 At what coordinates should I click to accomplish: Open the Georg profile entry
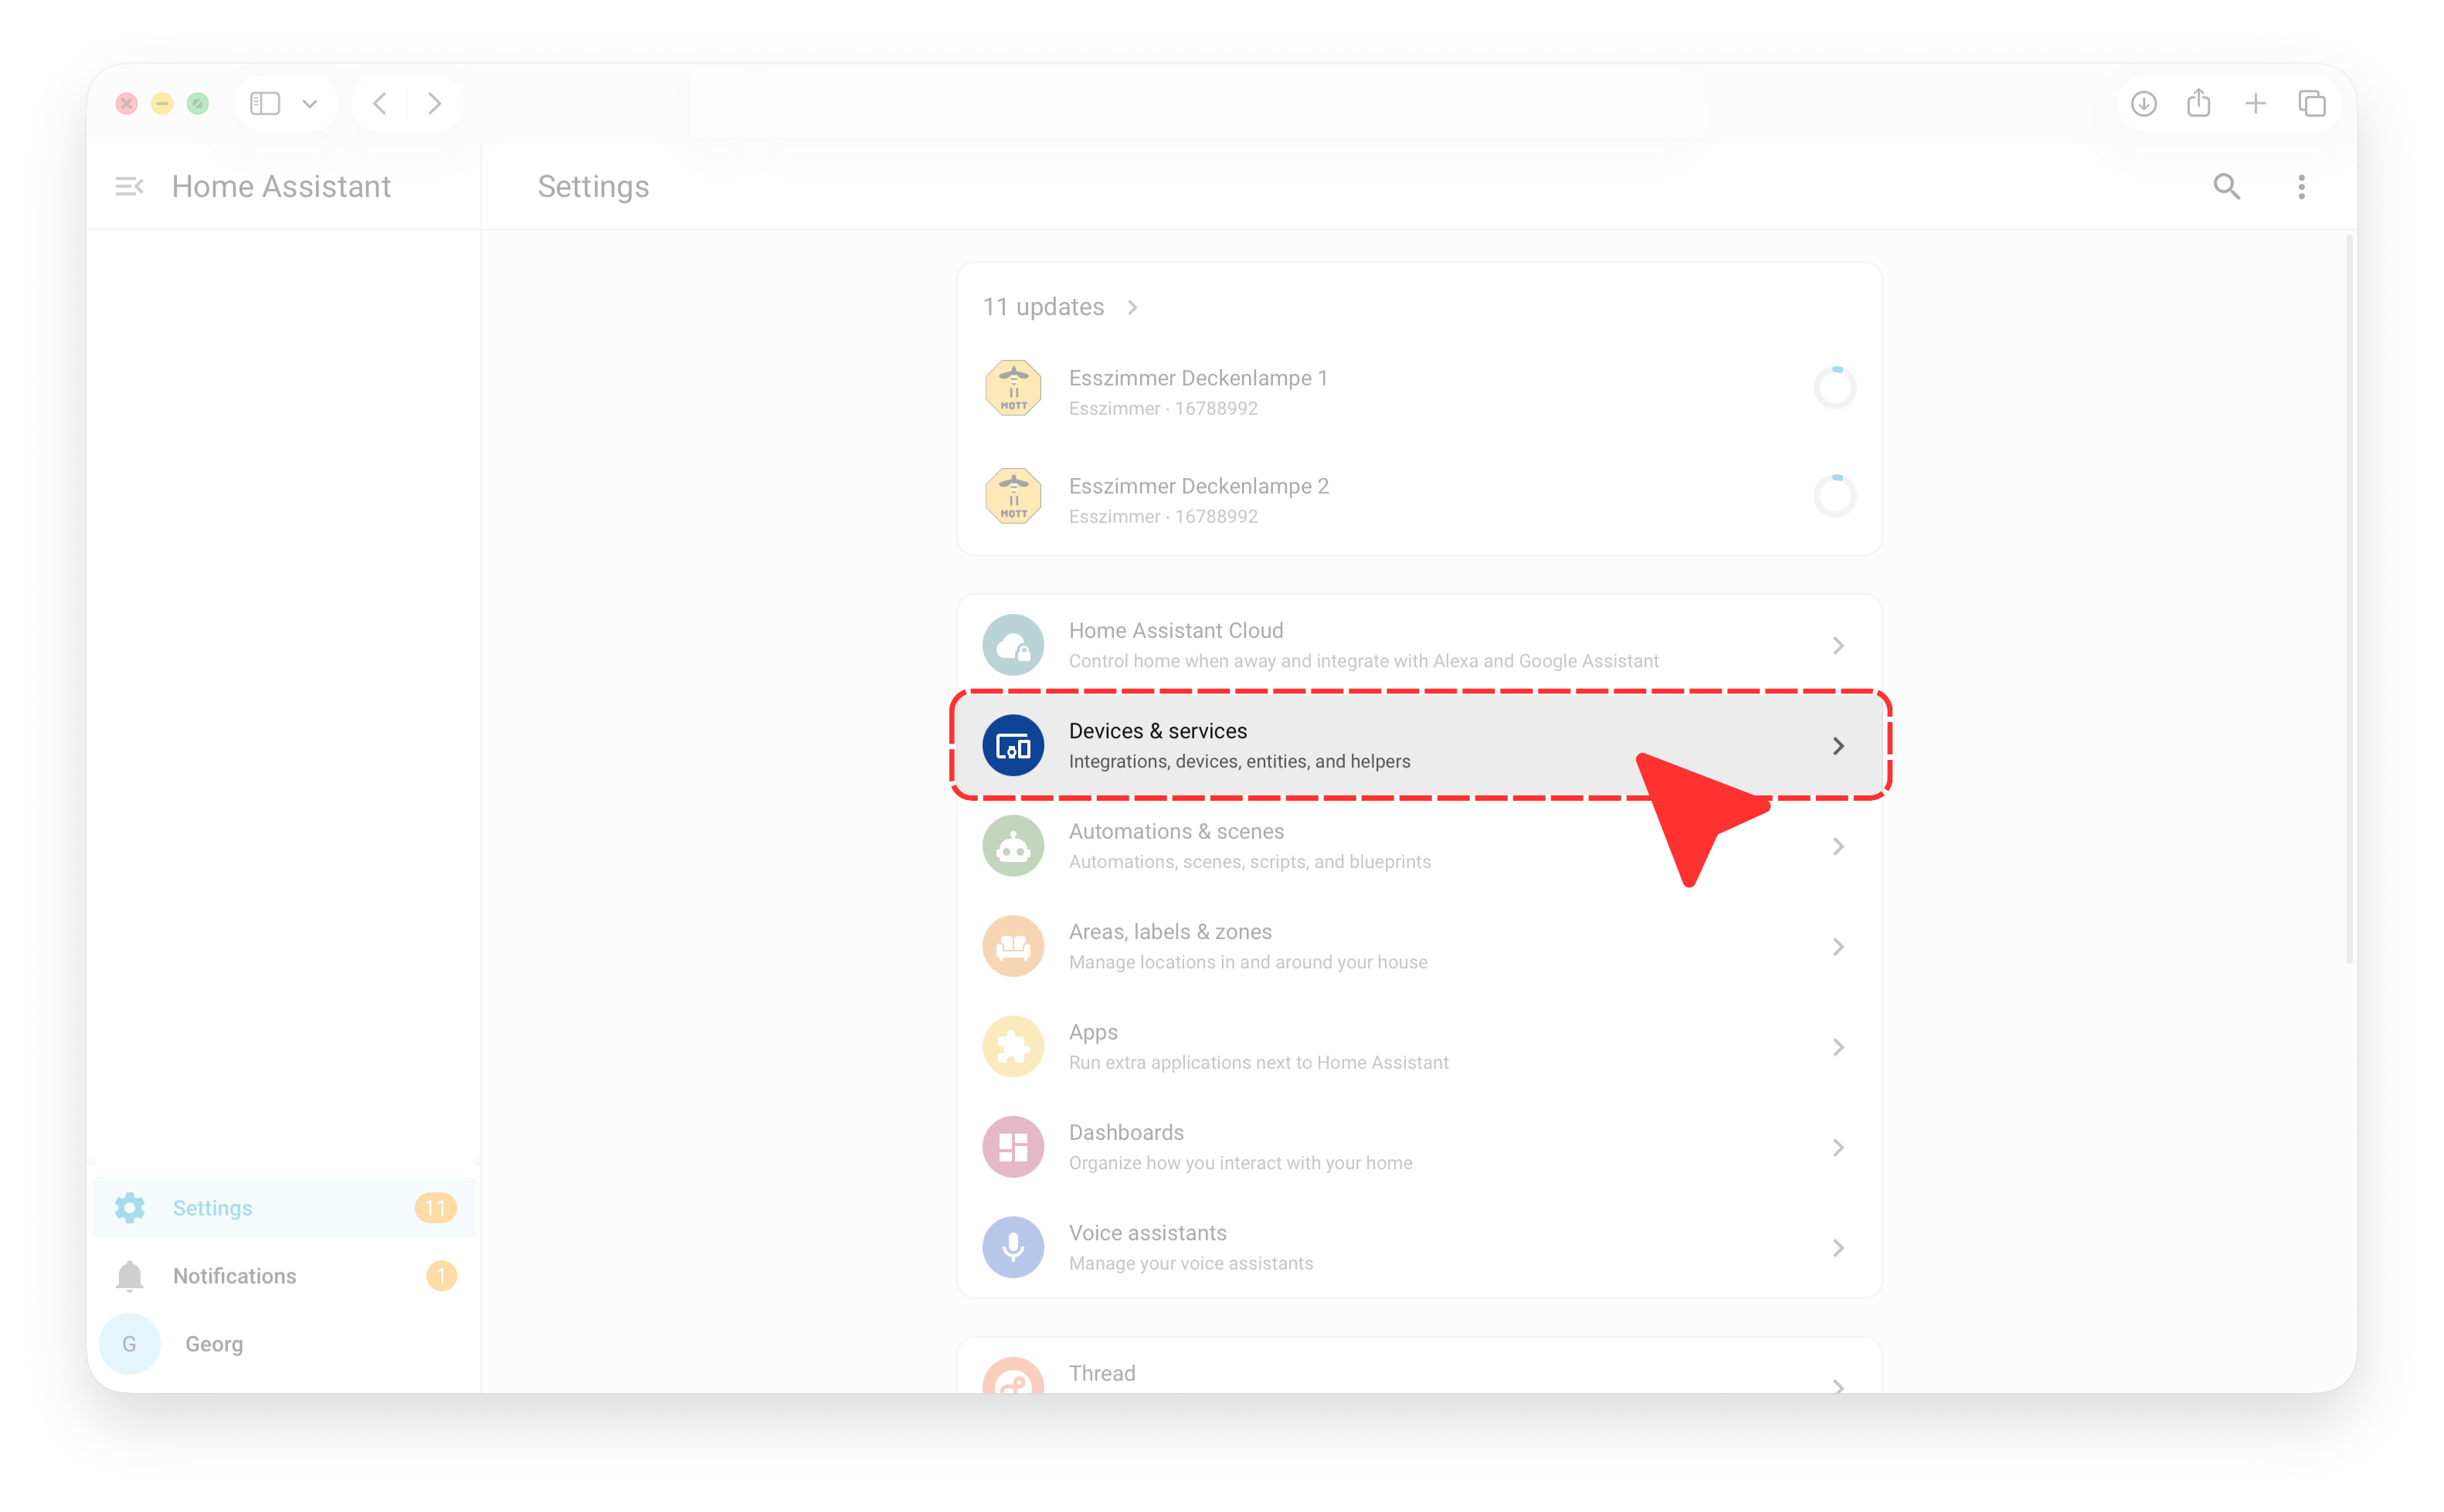[284, 1344]
